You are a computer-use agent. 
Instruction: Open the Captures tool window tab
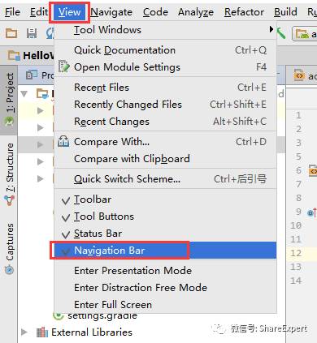pos(9,249)
